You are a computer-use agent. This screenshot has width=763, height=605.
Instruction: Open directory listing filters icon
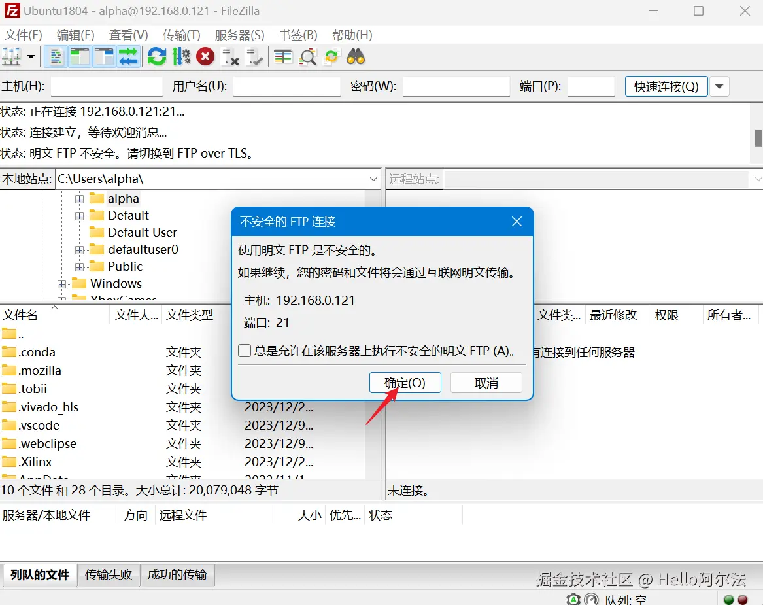[282, 58]
